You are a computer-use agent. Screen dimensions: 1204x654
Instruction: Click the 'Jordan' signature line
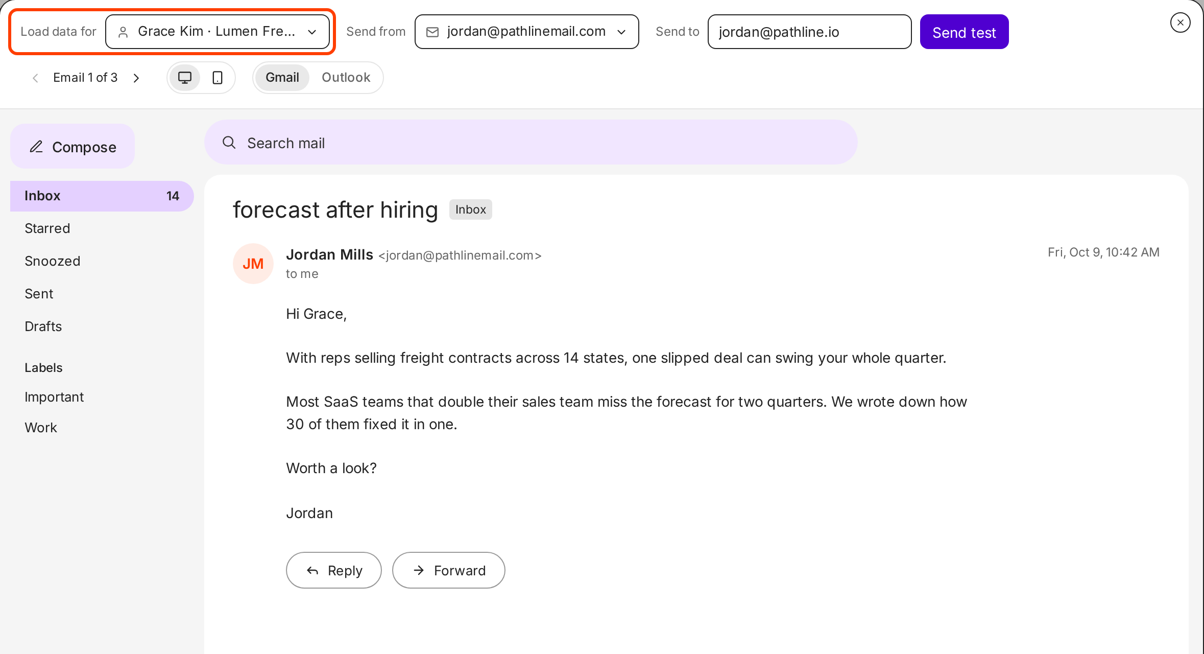click(309, 513)
